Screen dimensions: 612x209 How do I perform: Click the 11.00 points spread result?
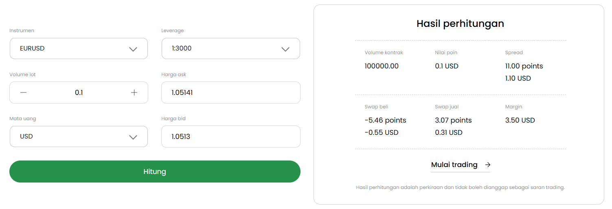pos(524,66)
